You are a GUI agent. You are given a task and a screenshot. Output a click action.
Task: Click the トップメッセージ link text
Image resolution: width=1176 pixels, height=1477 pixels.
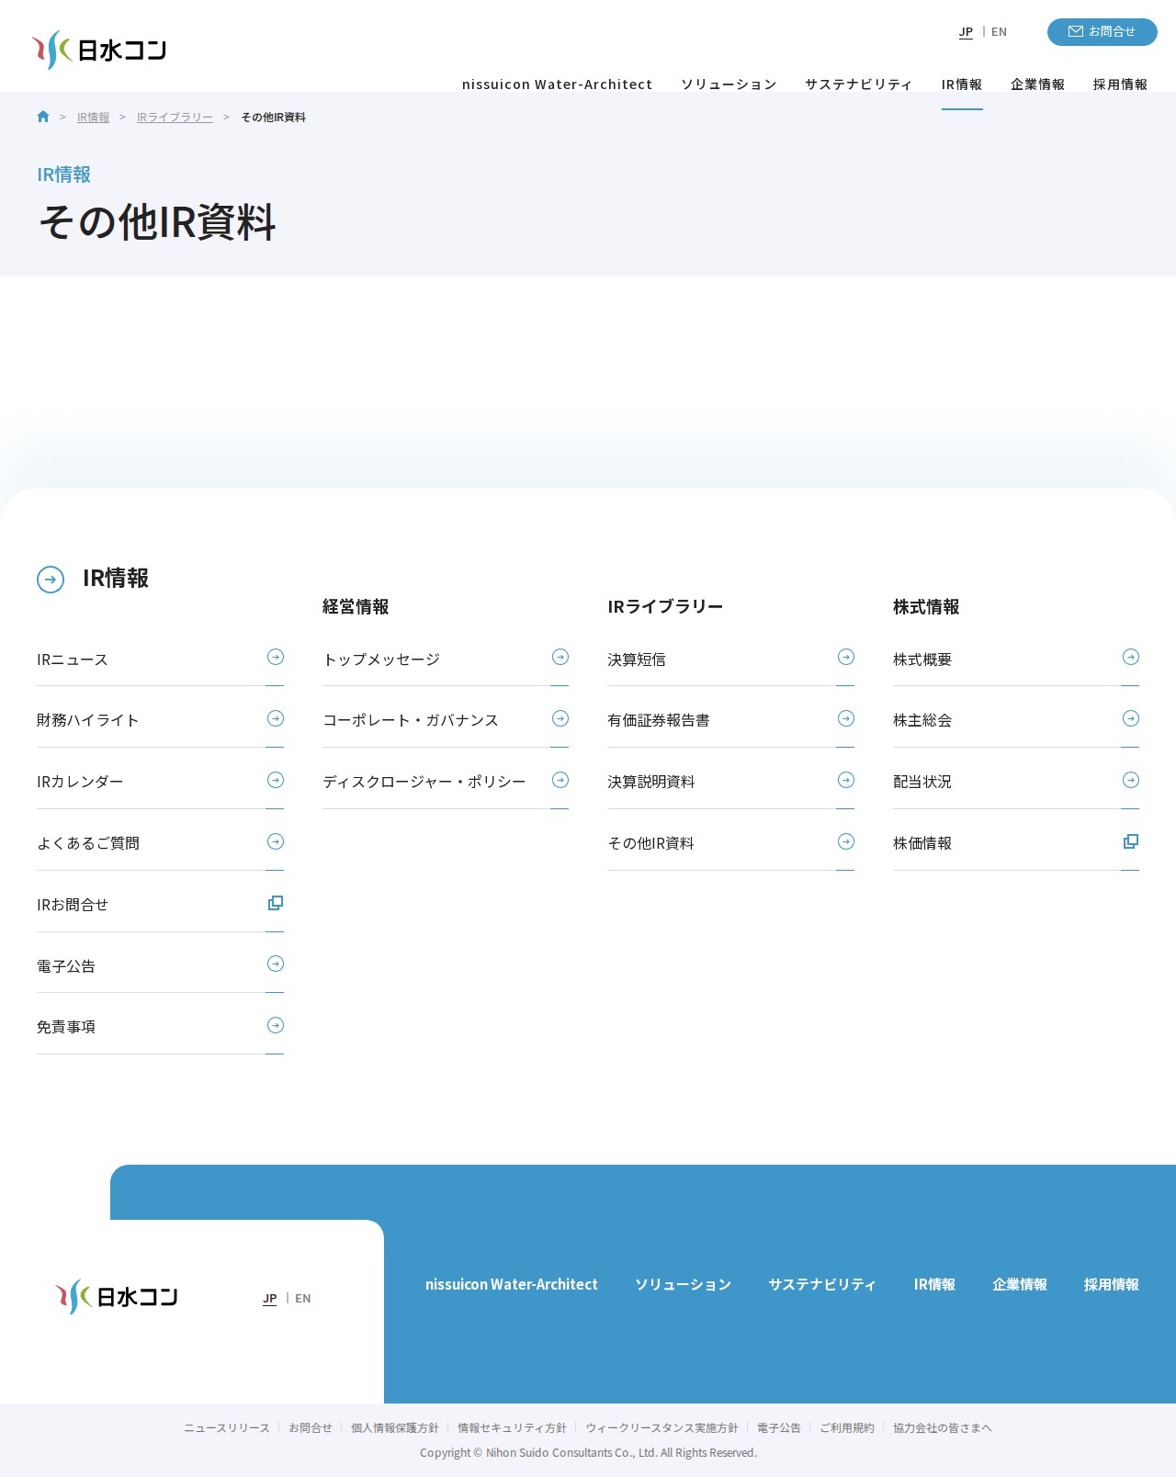(x=381, y=660)
